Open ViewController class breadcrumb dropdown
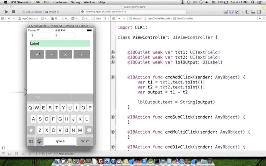Image resolution: width=266 pixels, height=166 pixels. point(183,18)
